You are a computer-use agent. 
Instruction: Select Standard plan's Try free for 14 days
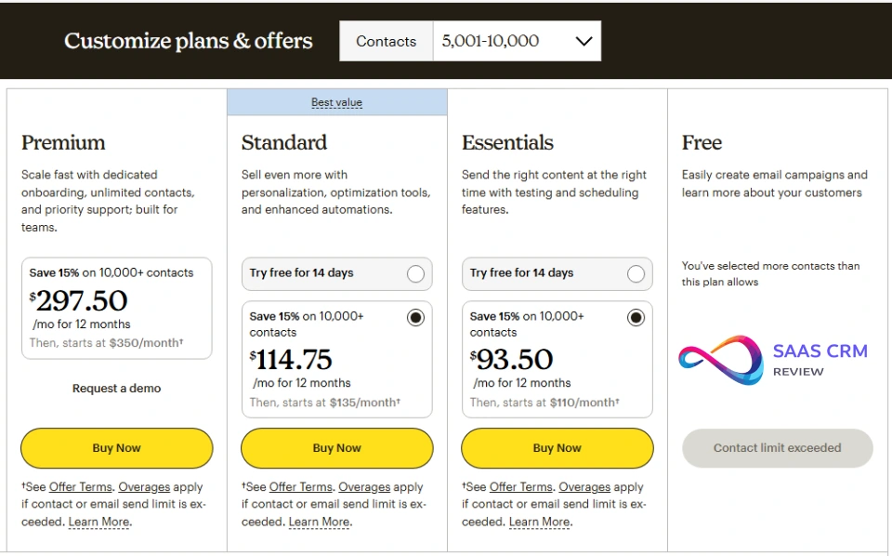pos(415,273)
